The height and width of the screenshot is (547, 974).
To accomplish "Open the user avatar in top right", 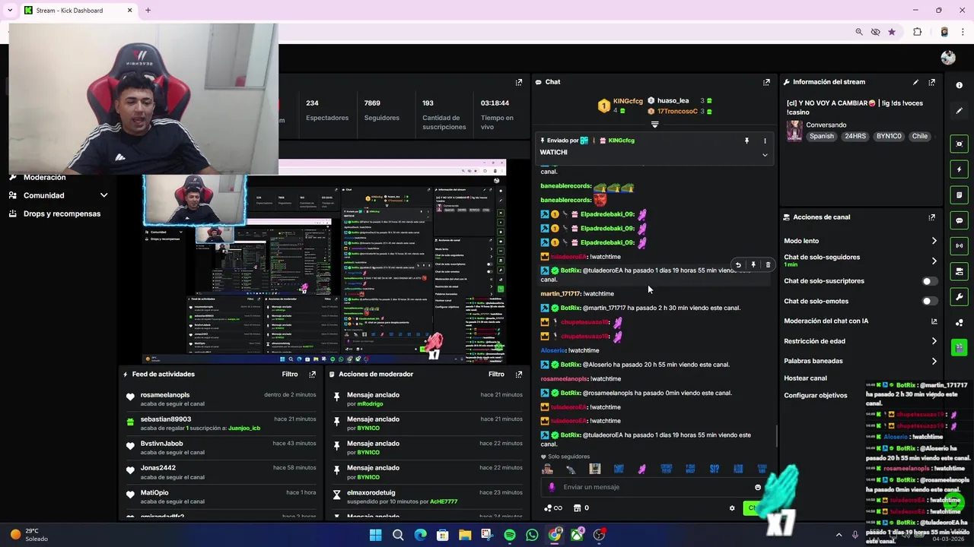I will click(947, 58).
